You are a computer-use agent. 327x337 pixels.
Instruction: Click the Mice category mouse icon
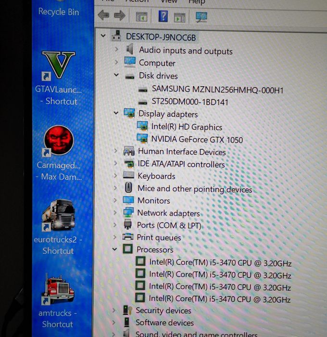128,187
